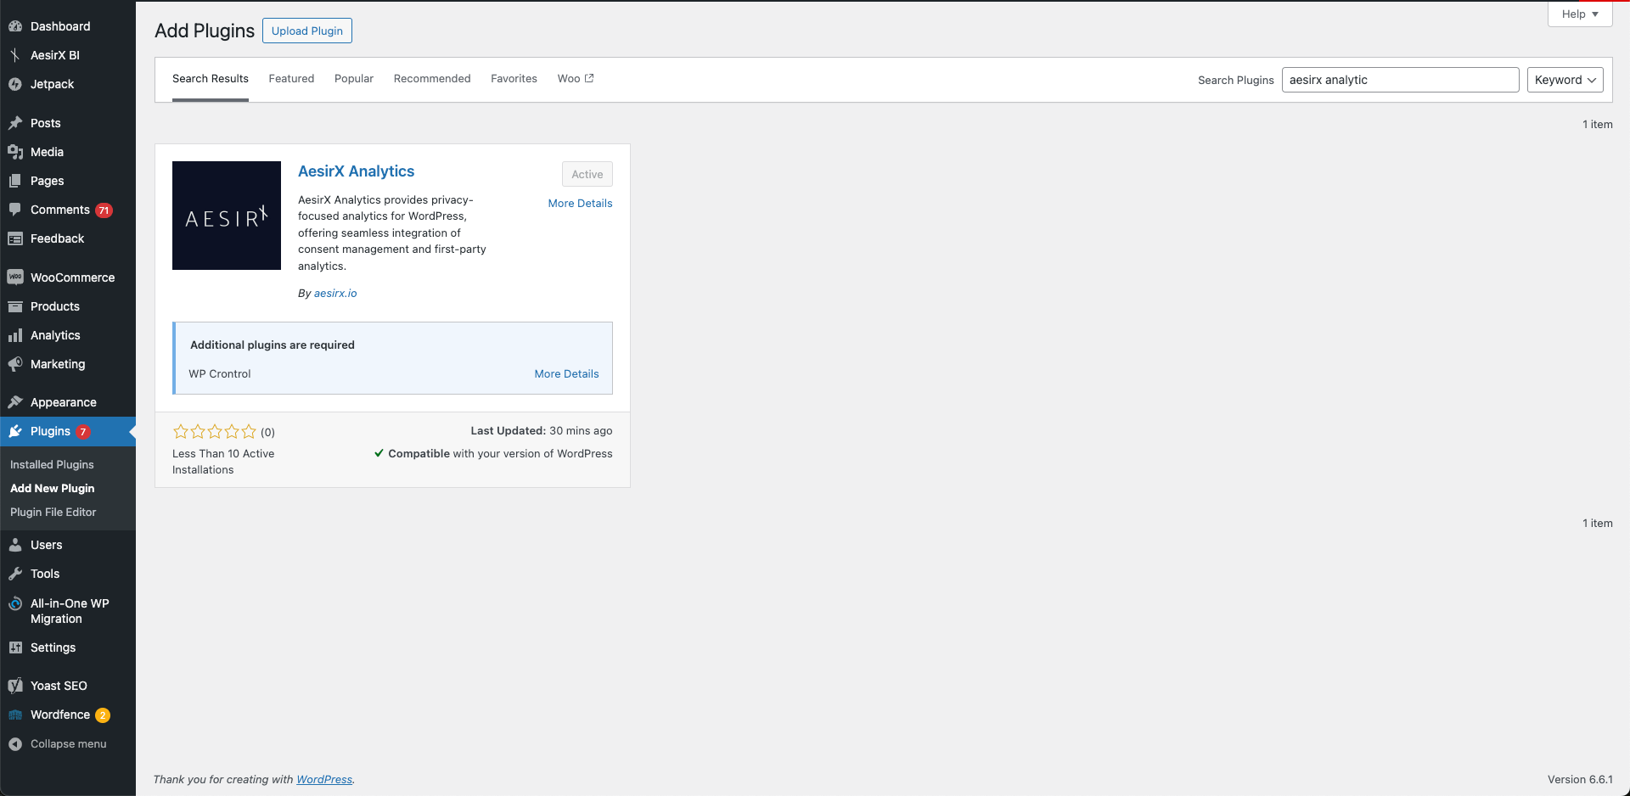
Task: Open the Keyword search filter dropdown
Action: pos(1564,80)
